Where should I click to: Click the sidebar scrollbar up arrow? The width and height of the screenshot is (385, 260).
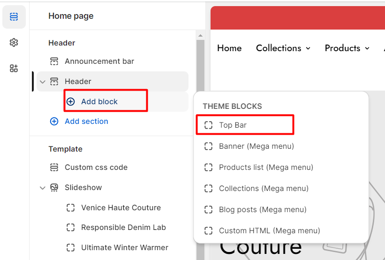pyautogui.click(x=200, y=36)
